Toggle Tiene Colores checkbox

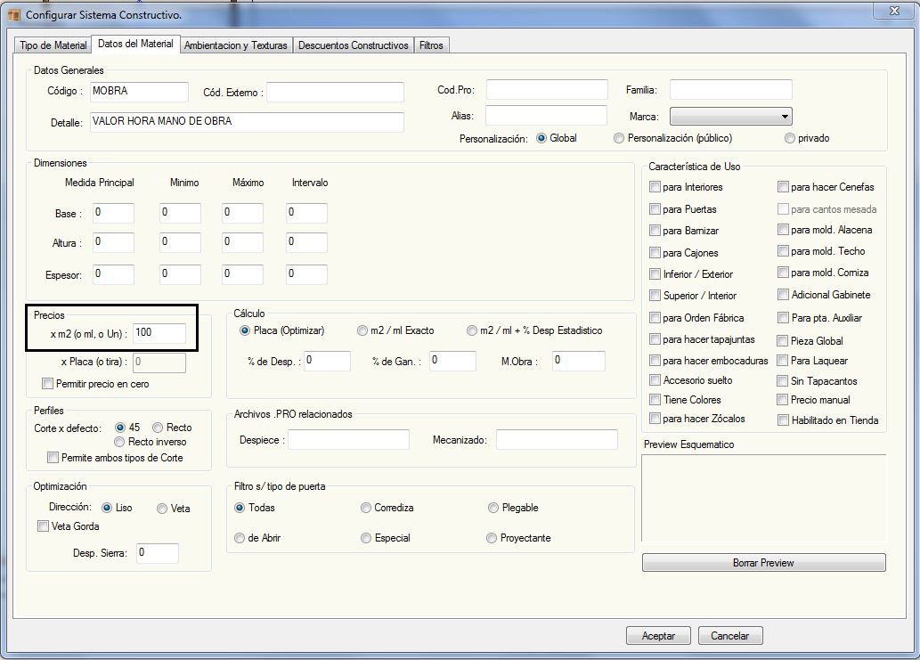point(655,400)
